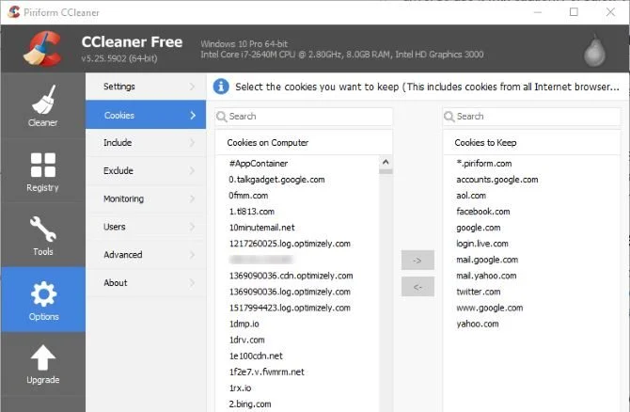Click the pear icon in header

[x=594, y=50]
